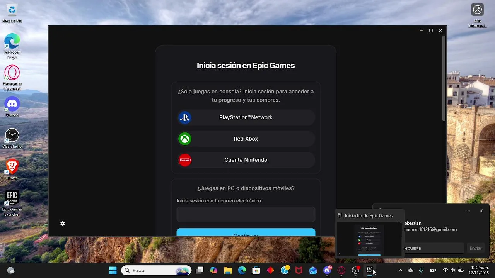Sign in with Red Xbox
The image size is (495, 278).
[246, 139]
